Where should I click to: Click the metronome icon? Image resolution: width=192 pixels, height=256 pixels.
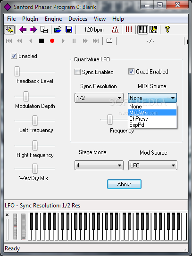[115, 30]
